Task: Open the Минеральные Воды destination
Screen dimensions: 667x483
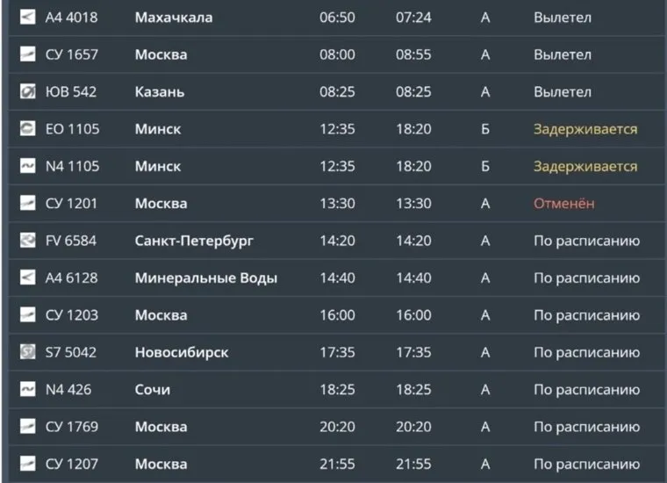Action: 206,278
